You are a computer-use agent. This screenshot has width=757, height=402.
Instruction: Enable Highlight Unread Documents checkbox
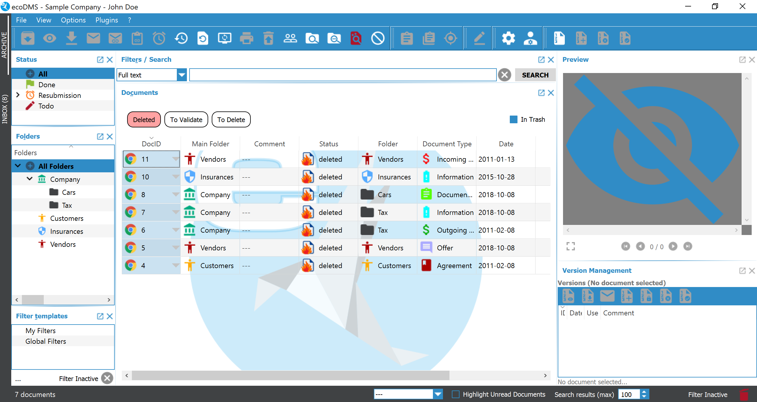point(456,394)
